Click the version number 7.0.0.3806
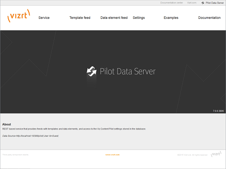Screen dimensions: 226x169 (218, 111)
